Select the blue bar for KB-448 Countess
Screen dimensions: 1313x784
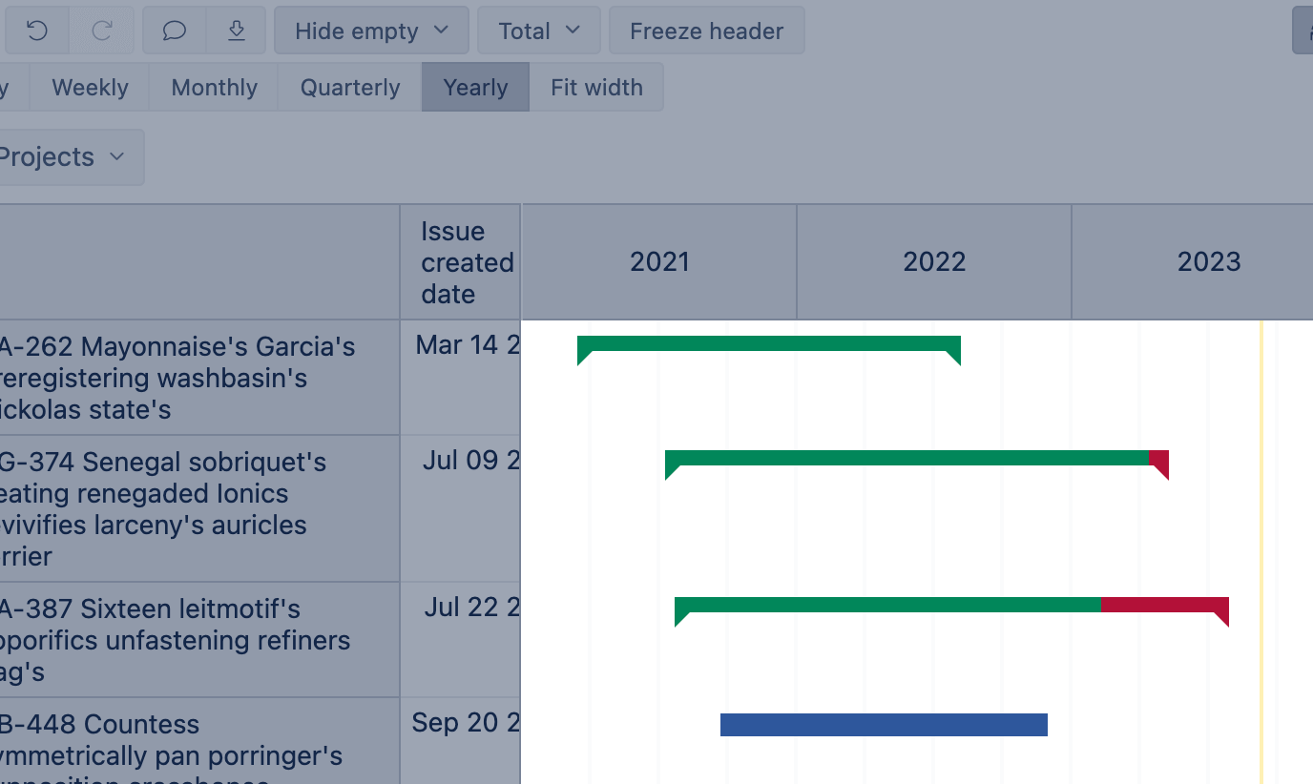883,725
